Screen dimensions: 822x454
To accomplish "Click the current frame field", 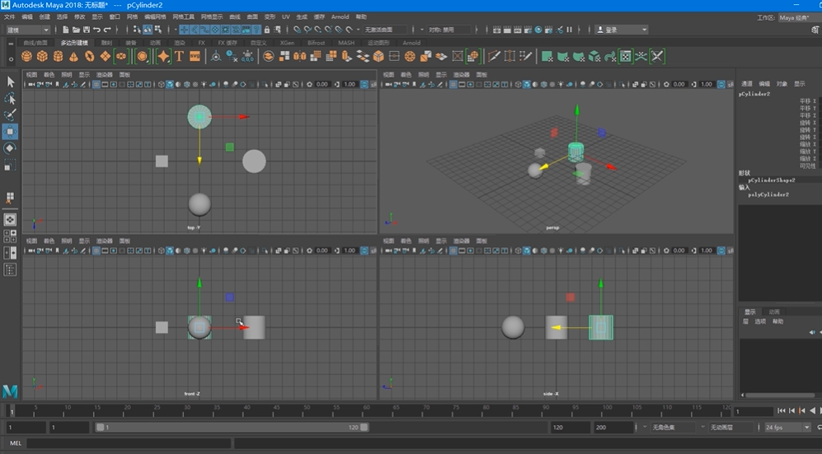I will tap(754, 412).
